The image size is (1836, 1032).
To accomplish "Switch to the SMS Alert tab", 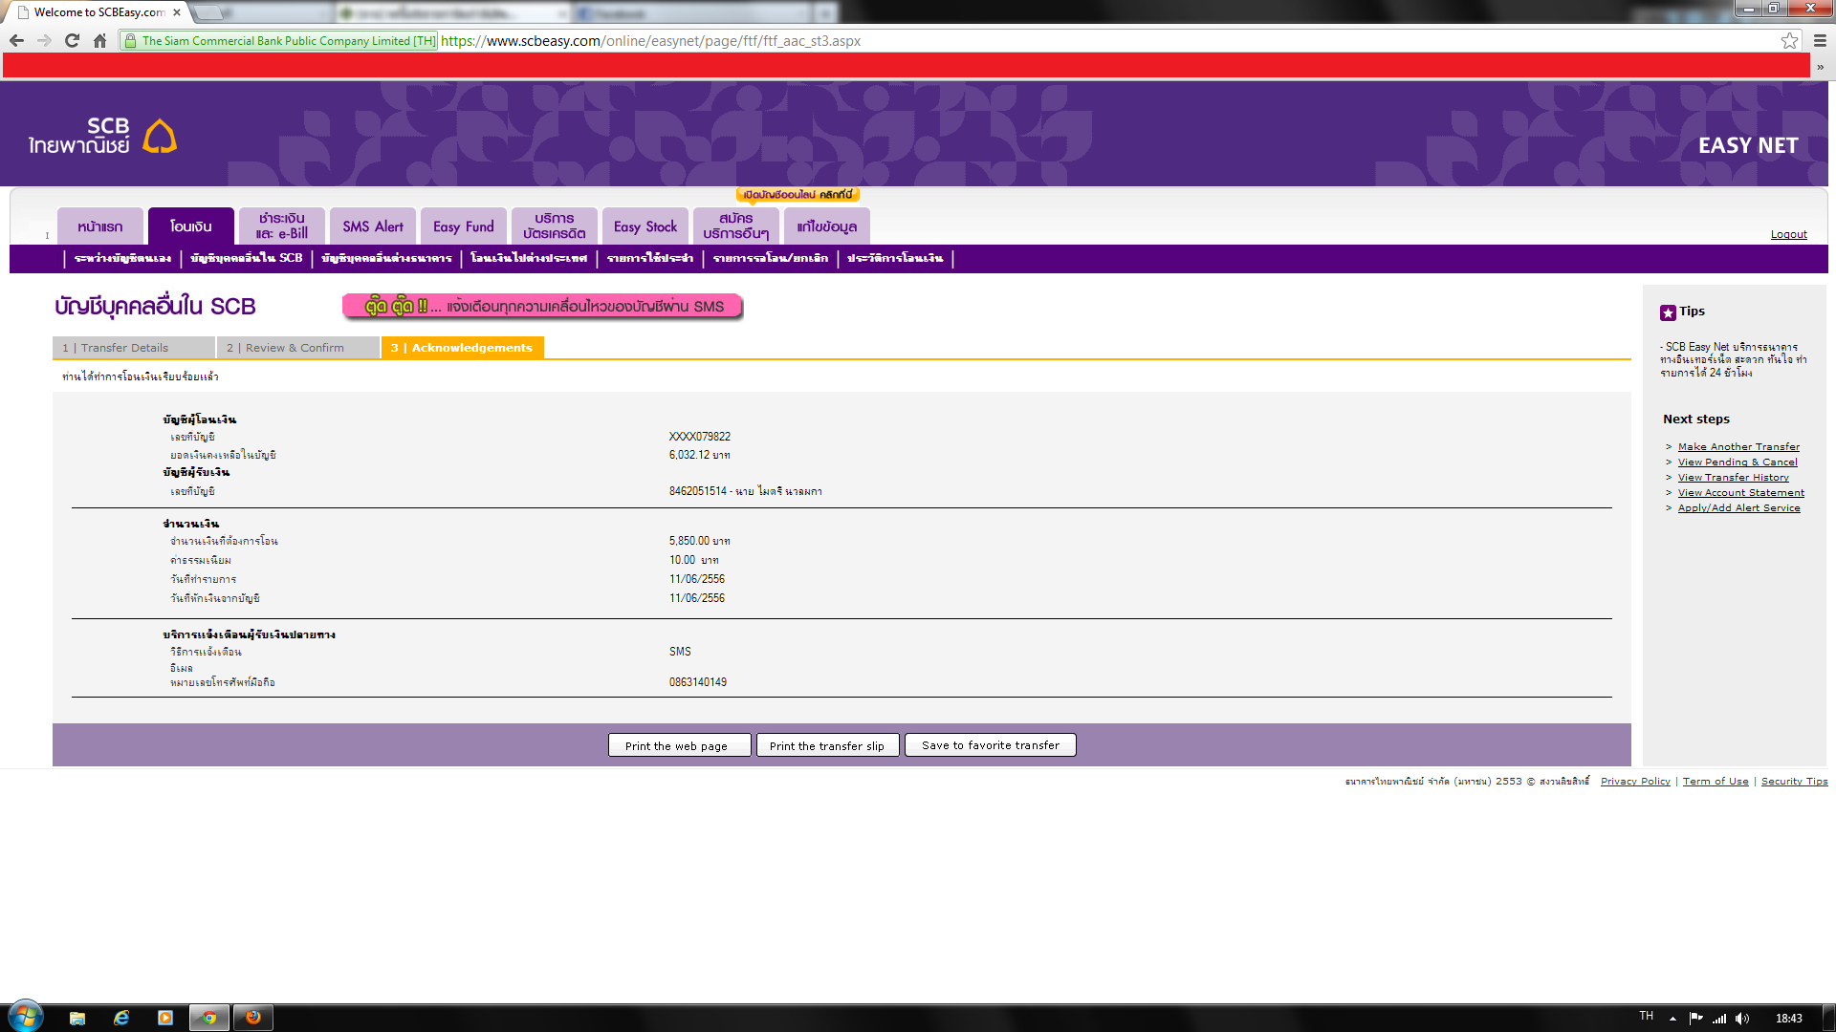I will (x=373, y=226).
